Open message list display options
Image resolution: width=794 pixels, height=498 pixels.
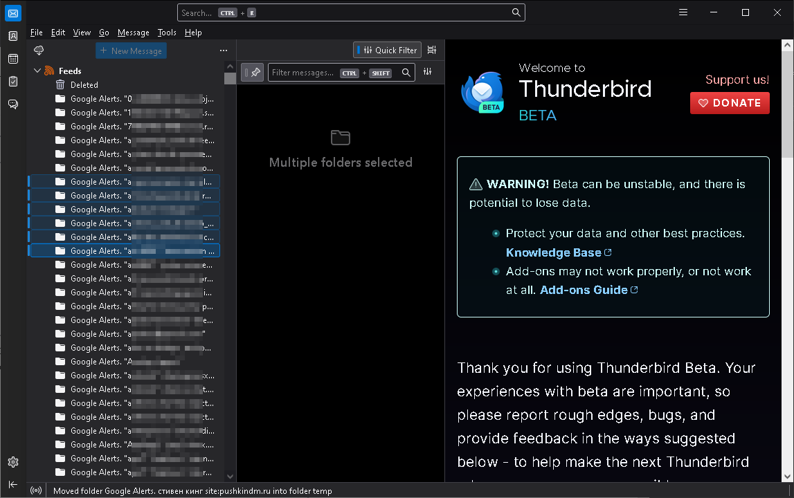click(432, 50)
